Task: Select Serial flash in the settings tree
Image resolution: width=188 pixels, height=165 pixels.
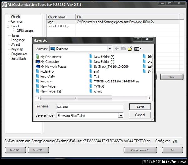Action: (18, 59)
